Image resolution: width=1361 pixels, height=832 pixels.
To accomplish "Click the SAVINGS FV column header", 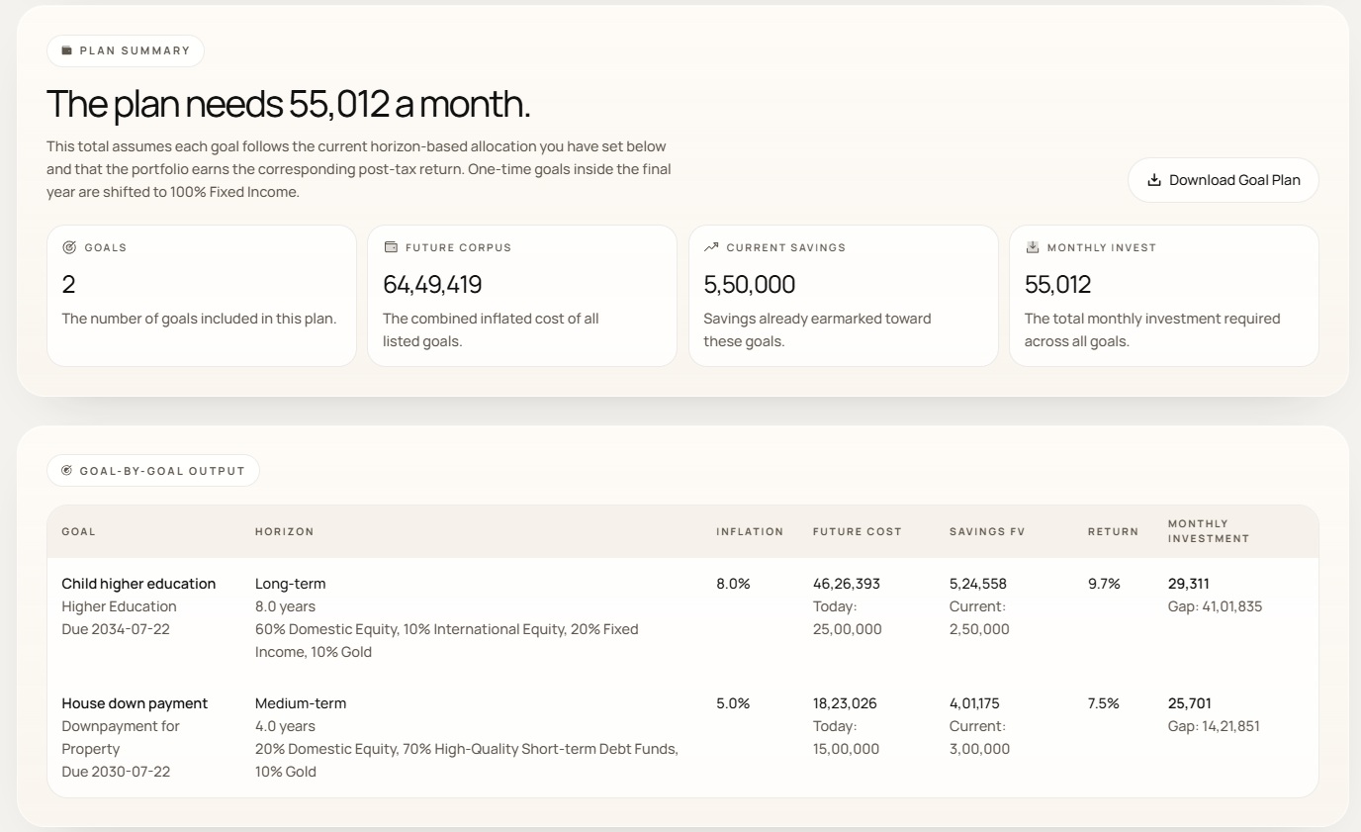I will tap(987, 531).
